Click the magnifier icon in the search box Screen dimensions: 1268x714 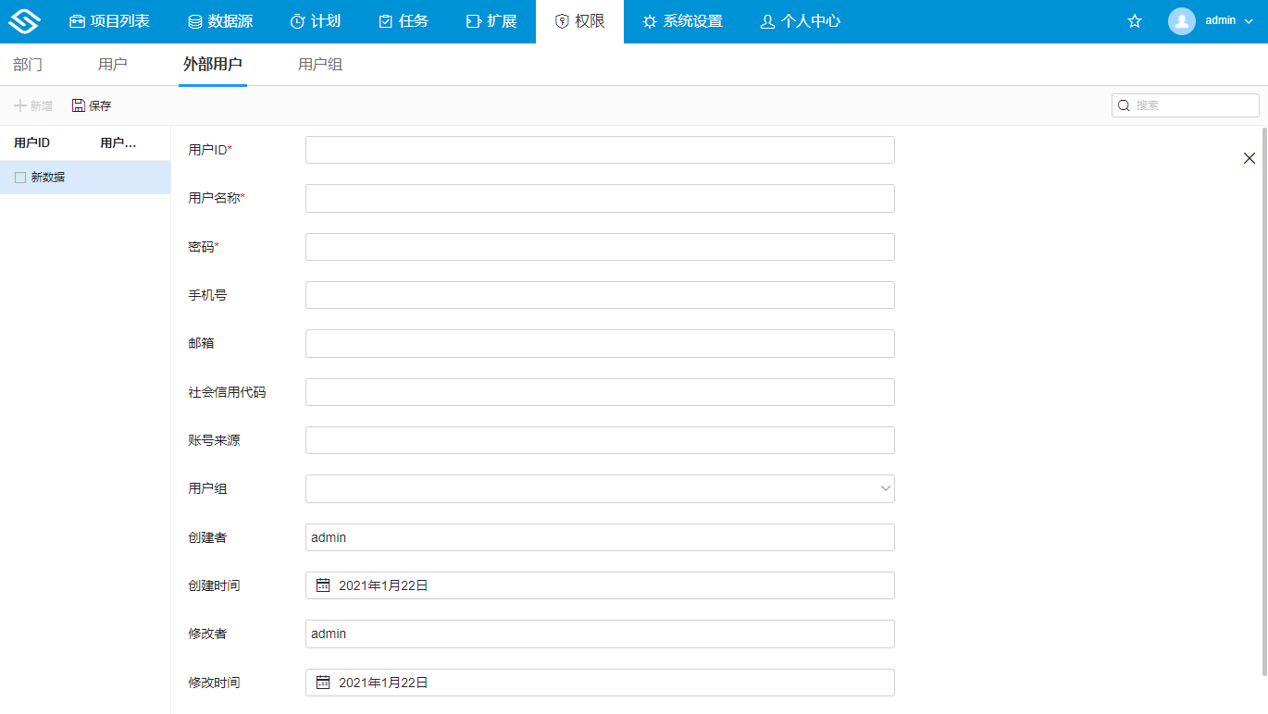point(1124,105)
